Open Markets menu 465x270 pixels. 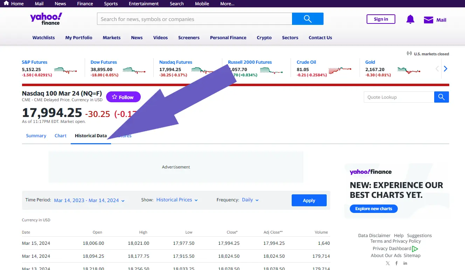(x=112, y=37)
